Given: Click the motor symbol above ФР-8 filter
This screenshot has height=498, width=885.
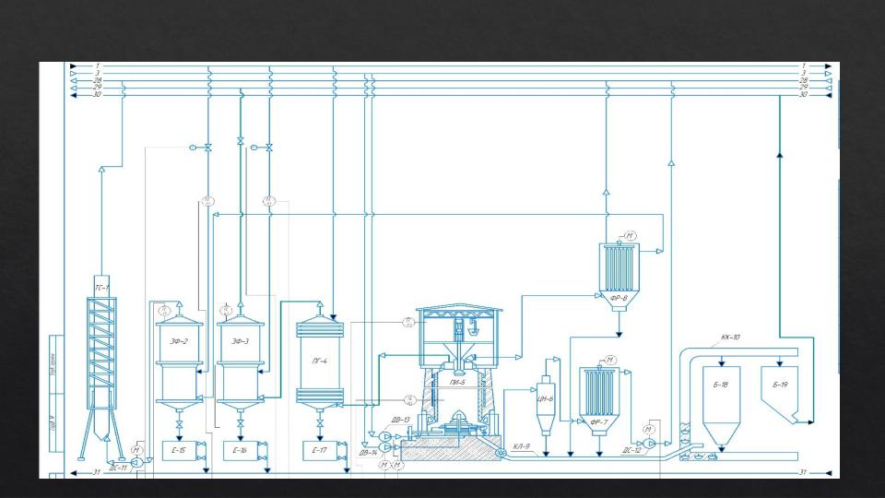Looking at the screenshot, I should [x=631, y=235].
